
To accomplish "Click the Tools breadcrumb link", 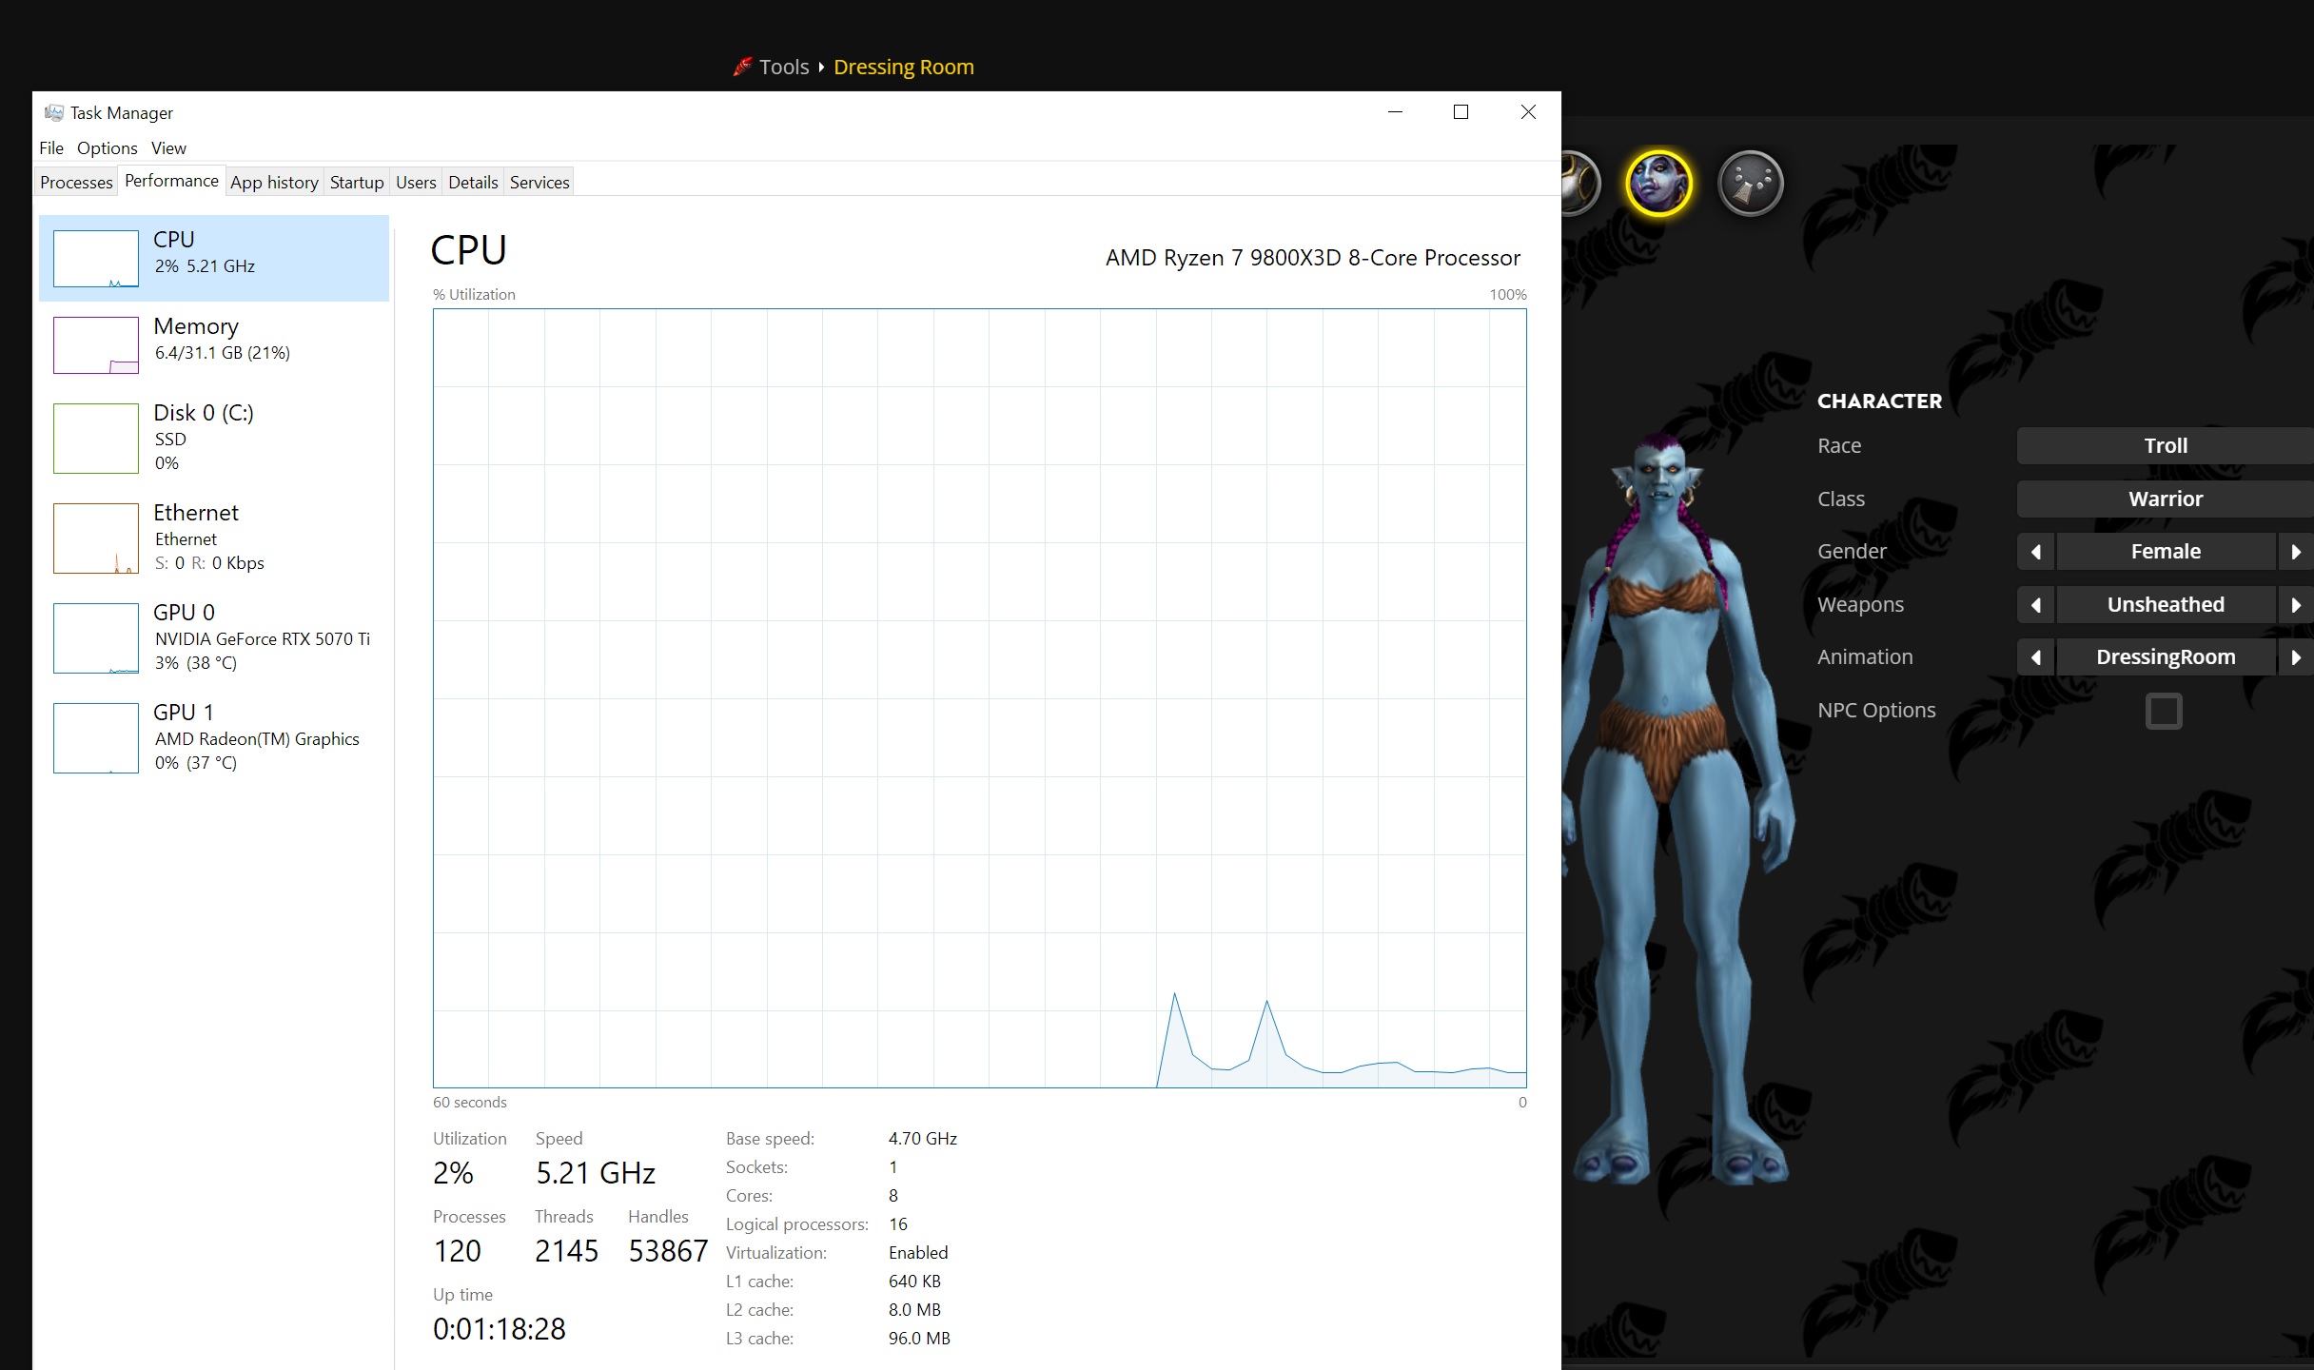I will pos(784,67).
